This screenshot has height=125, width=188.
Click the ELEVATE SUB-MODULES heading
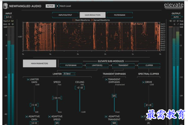click(x=111, y=61)
